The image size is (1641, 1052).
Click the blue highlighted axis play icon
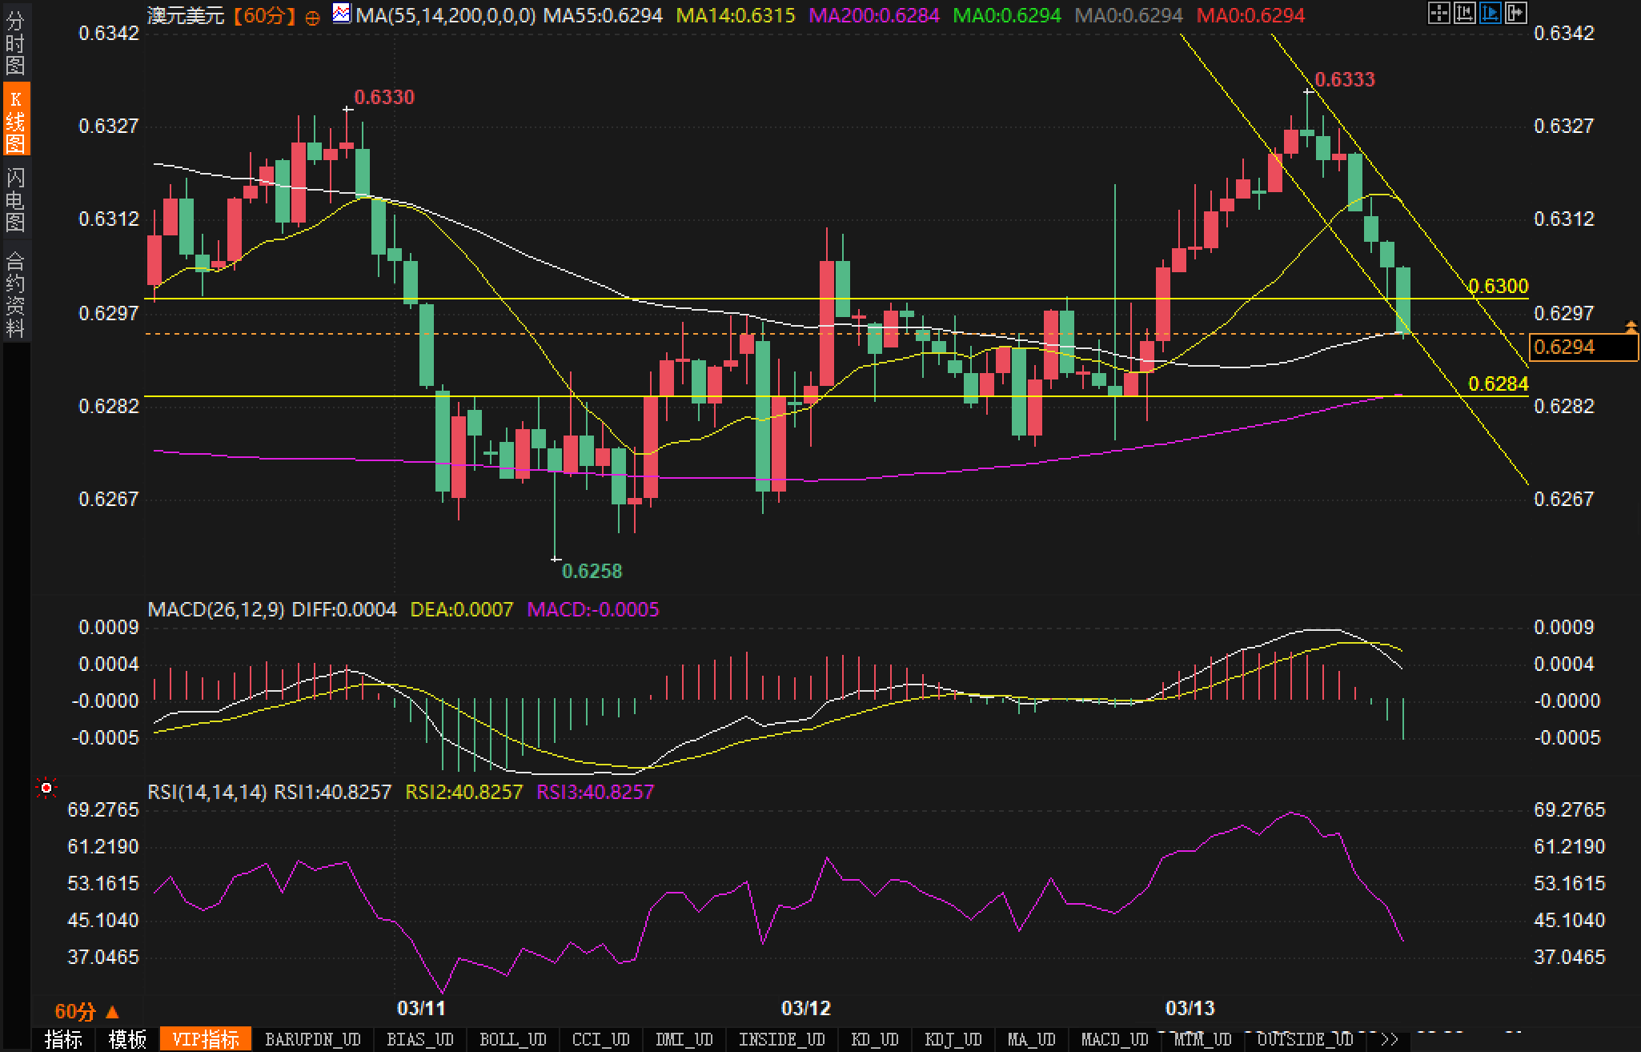click(1491, 13)
